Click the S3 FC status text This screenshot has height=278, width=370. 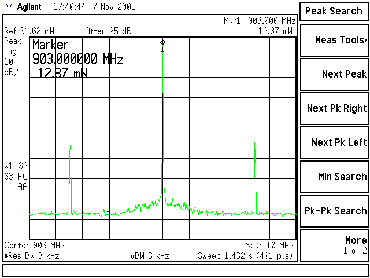click(16, 176)
